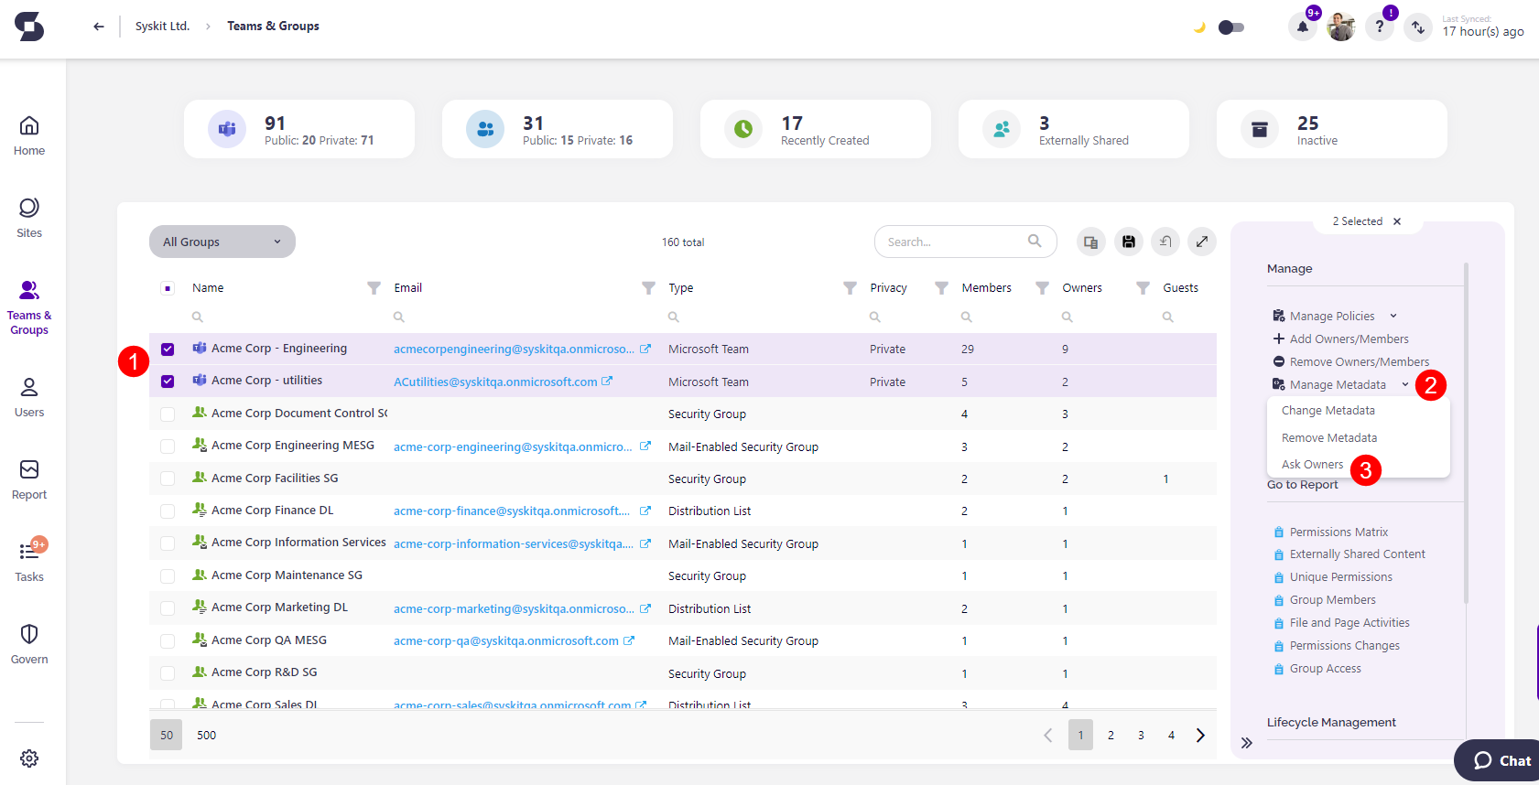Open external link for ACutilities email
Image resolution: width=1539 pixels, height=785 pixels.
pyautogui.click(x=607, y=382)
